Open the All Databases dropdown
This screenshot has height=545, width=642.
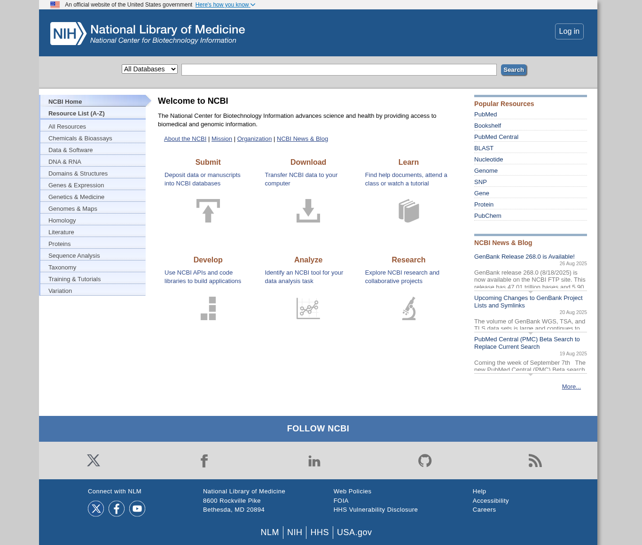tap(149, 69)
